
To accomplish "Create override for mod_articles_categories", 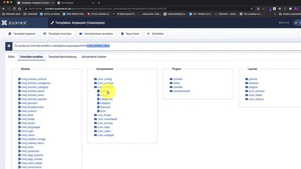I will click(34, 83).
